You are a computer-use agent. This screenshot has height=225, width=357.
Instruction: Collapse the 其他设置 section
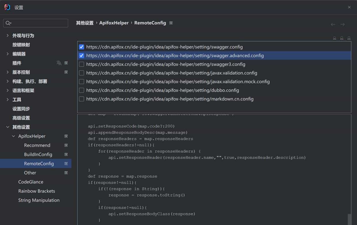pyautogui.click(x=7, y=127)
